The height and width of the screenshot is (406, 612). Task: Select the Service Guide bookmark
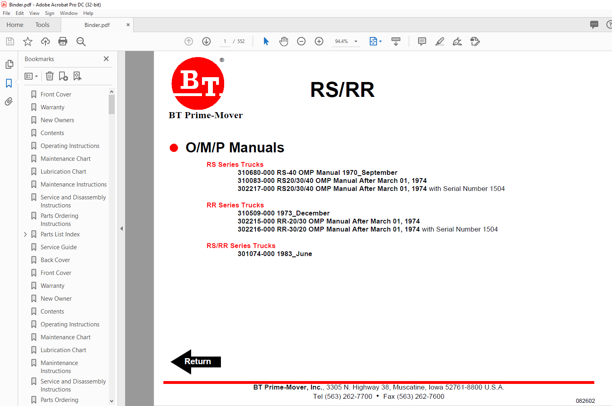point(59,247)
